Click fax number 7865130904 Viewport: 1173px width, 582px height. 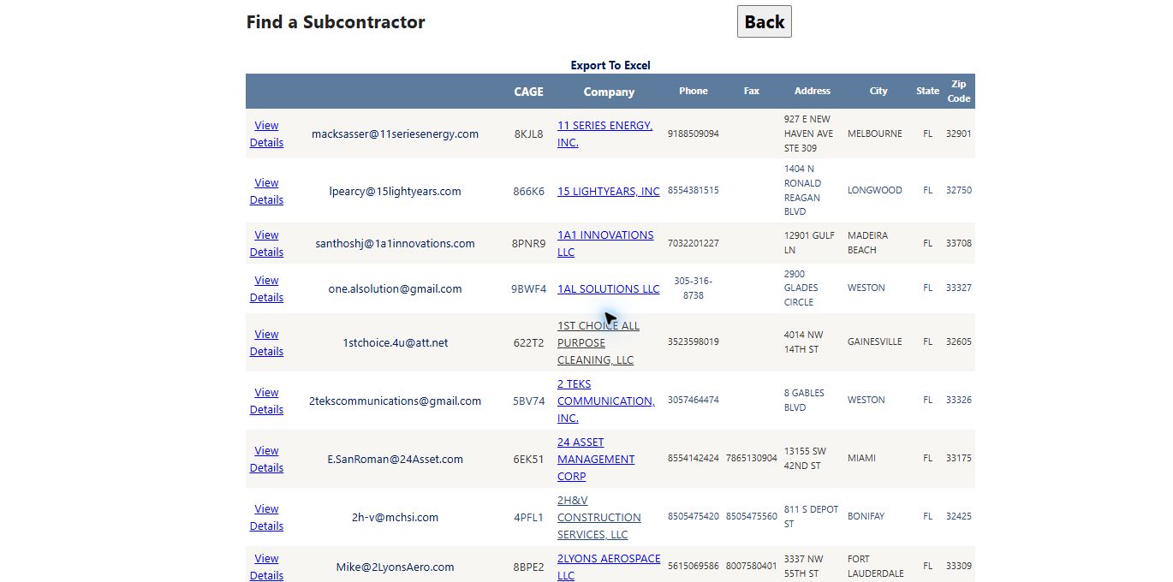(x=752, y=459)
